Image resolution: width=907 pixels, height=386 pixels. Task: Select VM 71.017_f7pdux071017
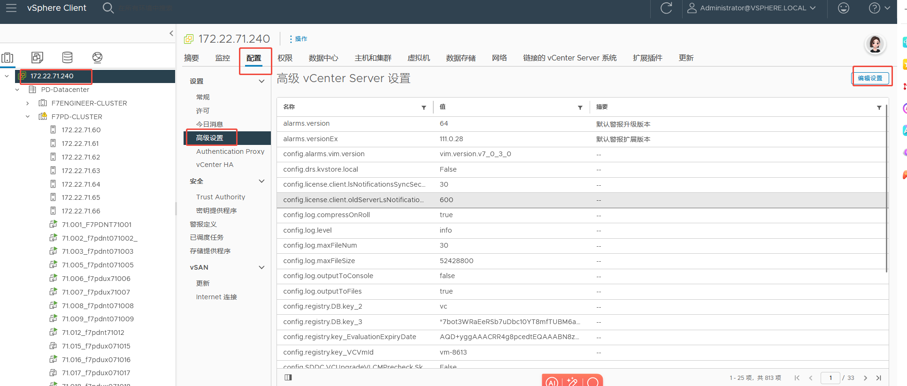[x=96, y=373]
